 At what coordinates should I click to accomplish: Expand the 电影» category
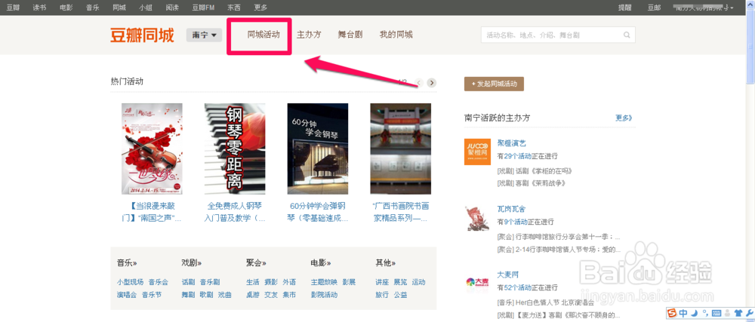click(321, 263)
